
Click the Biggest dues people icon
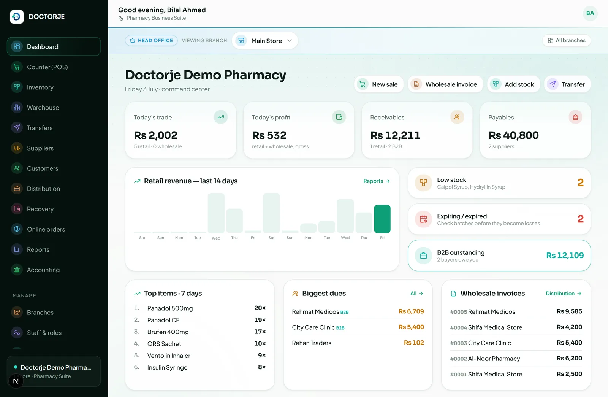point(295,294)
